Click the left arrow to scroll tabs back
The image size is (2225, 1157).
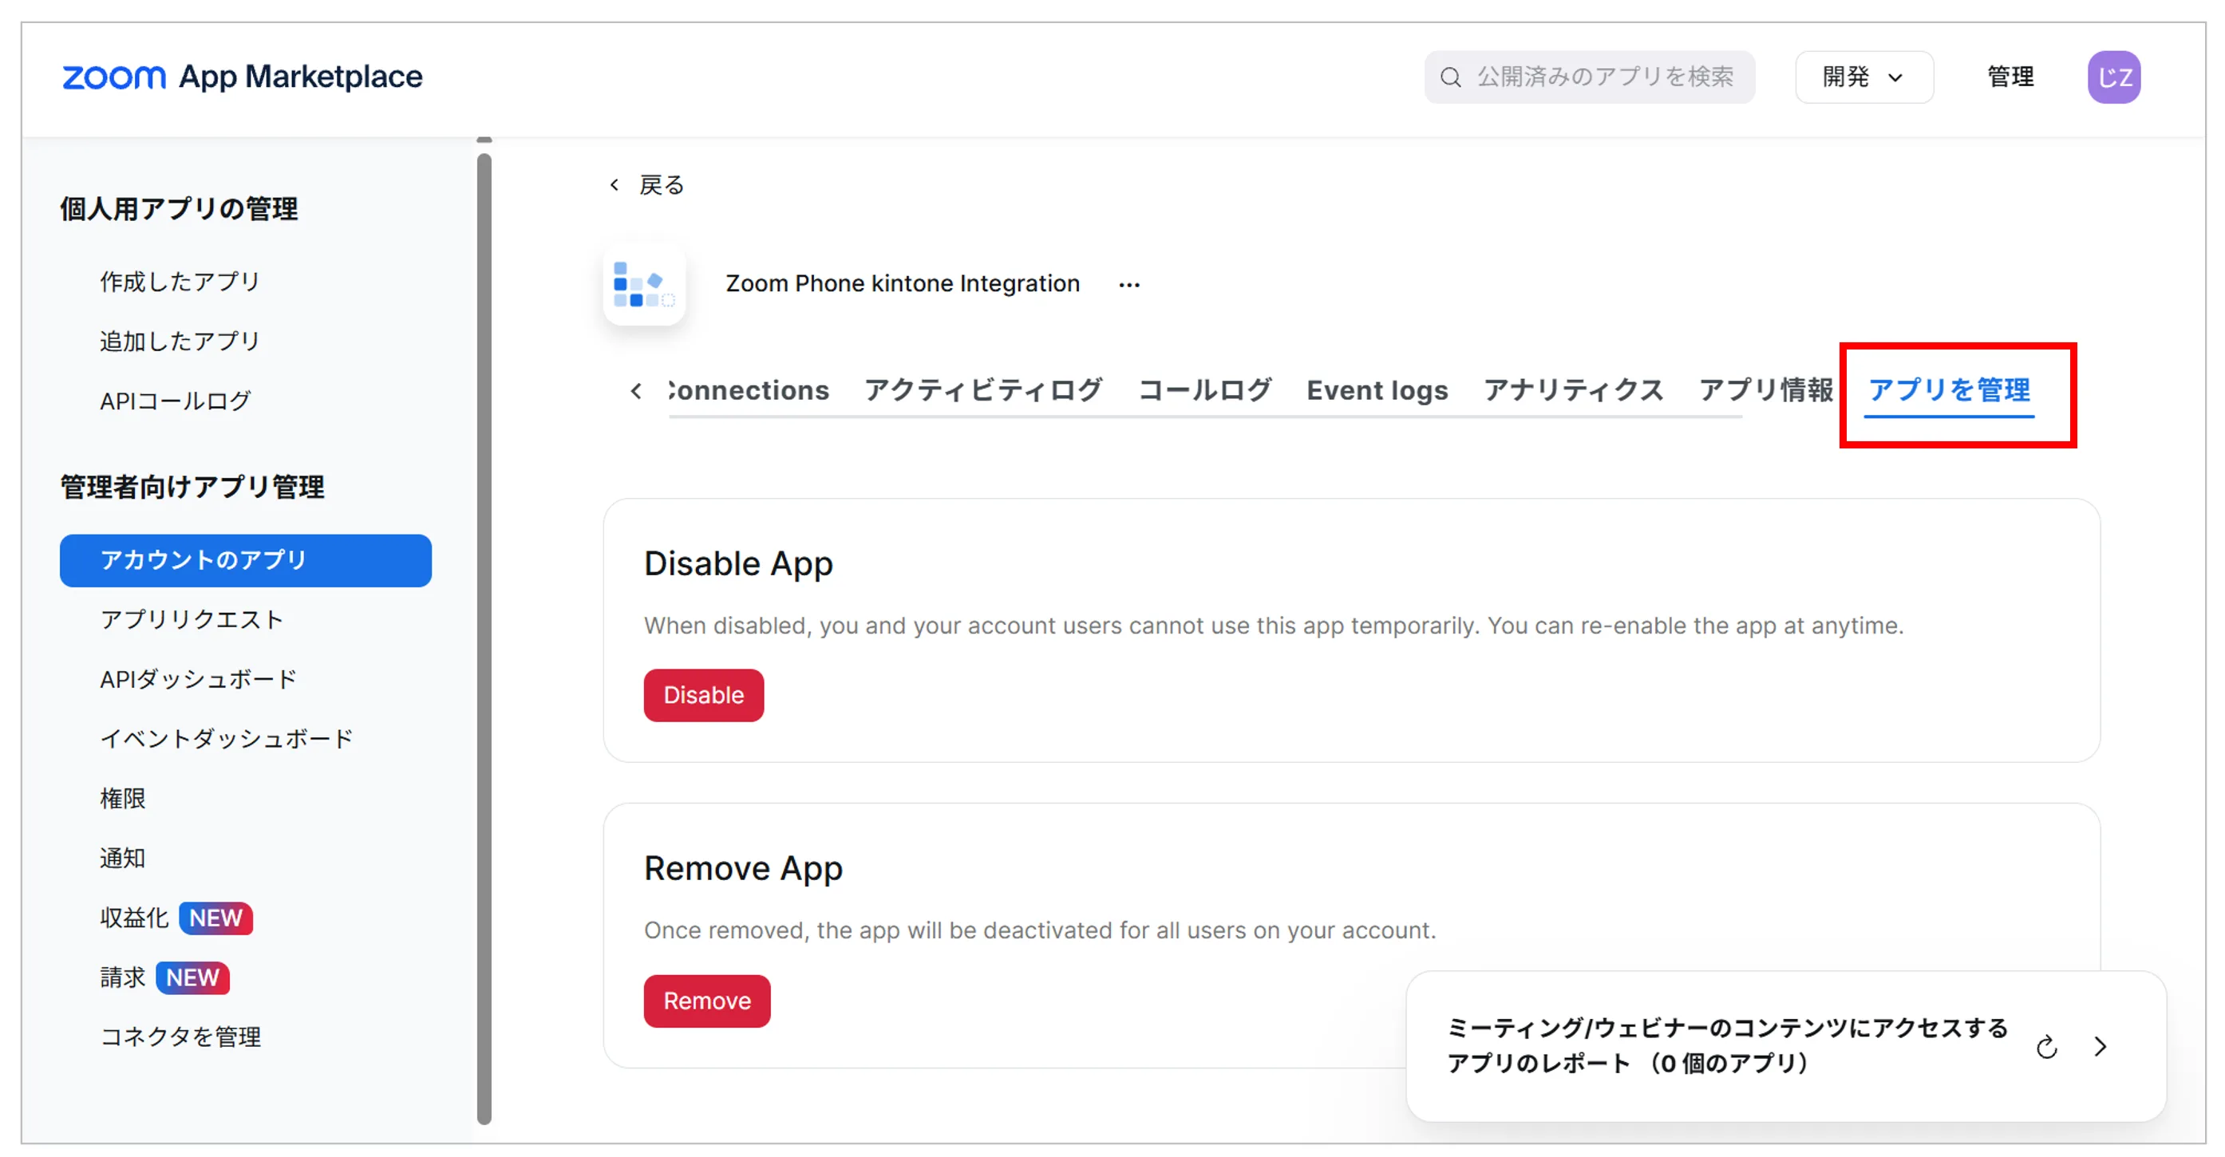(x=637, y=391)
